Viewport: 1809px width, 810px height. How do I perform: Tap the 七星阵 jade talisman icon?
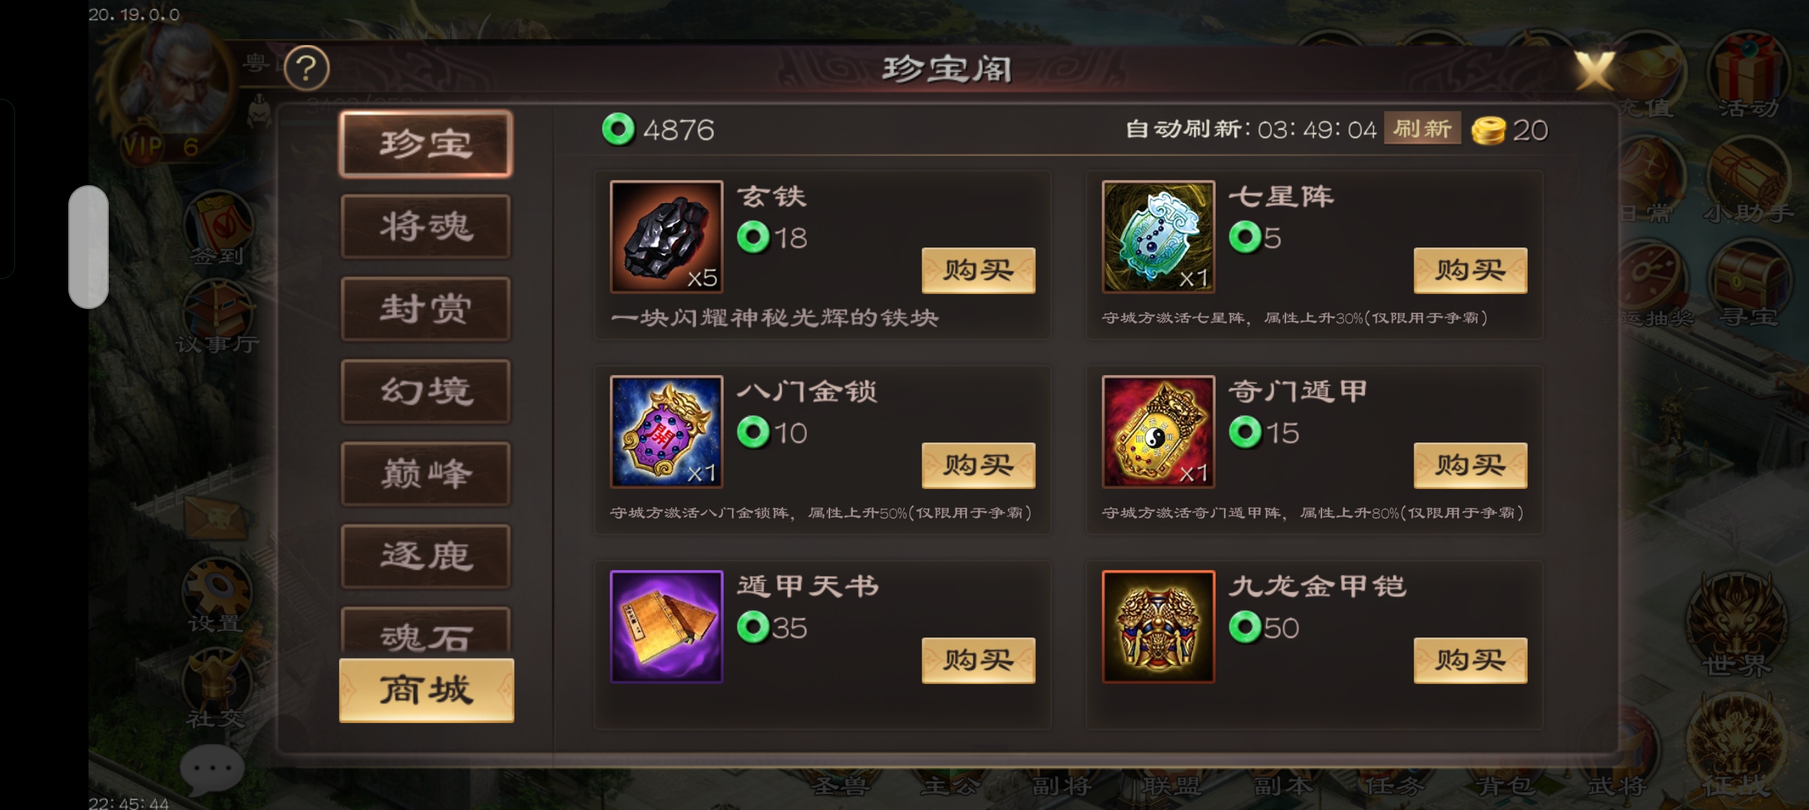point(1158,236)
